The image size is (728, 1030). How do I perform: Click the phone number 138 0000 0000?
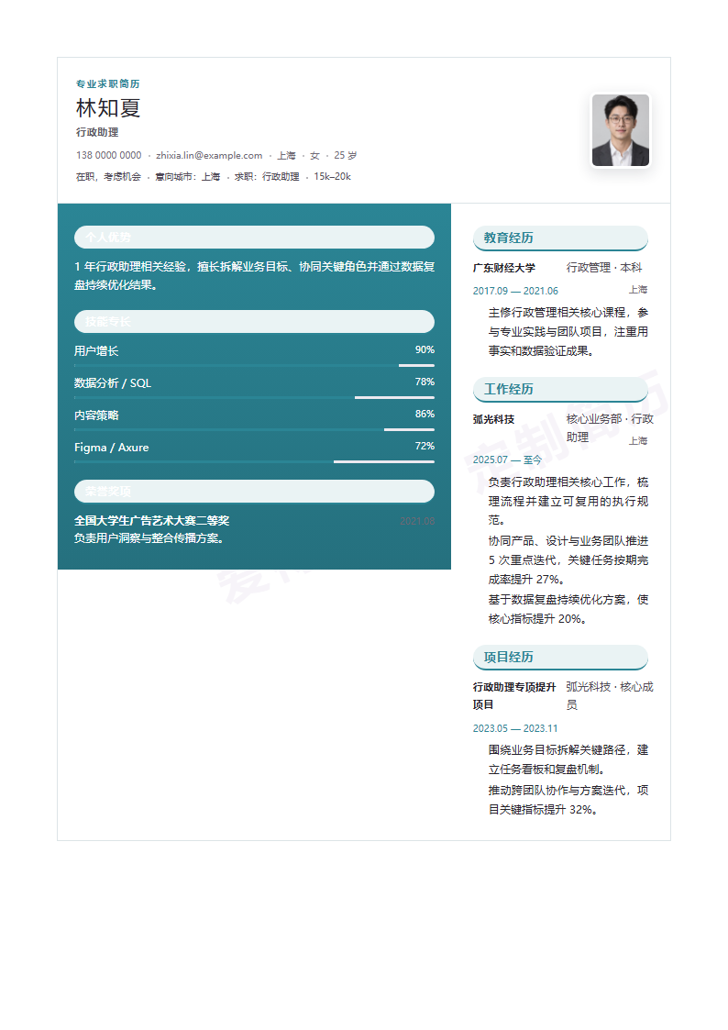pos(108,156)
